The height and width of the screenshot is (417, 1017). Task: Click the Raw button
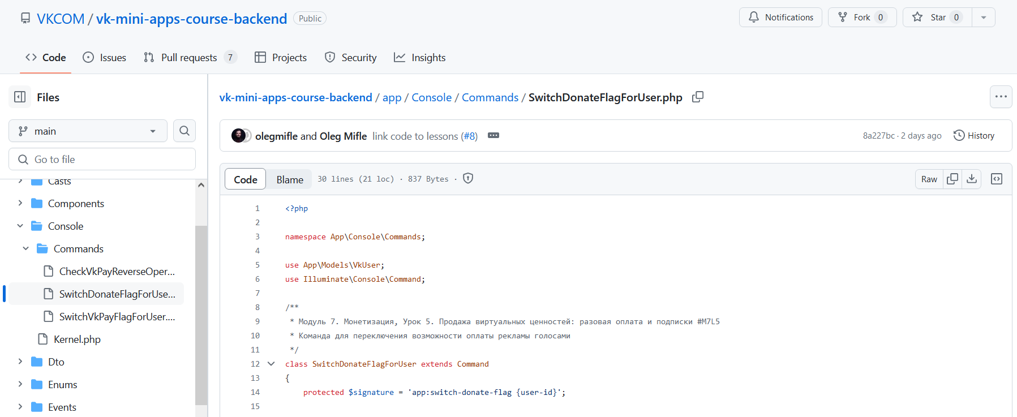[x=929, y=179]
